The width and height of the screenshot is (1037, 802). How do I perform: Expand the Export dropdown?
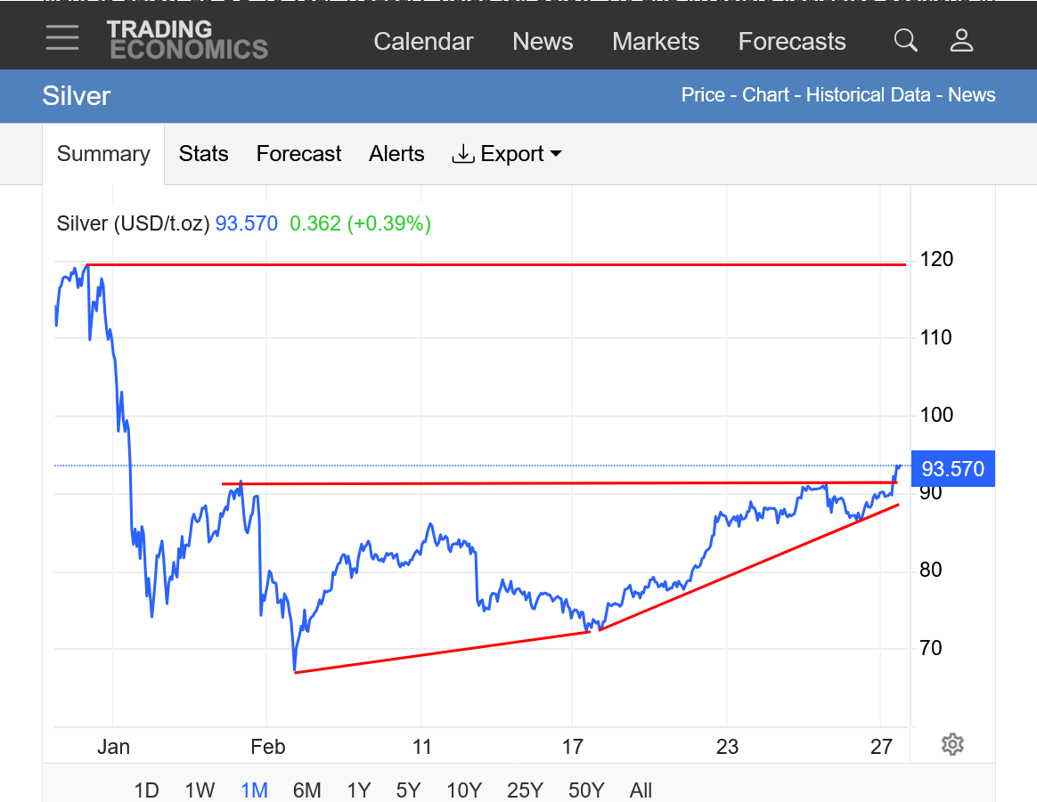click(508, 154)
